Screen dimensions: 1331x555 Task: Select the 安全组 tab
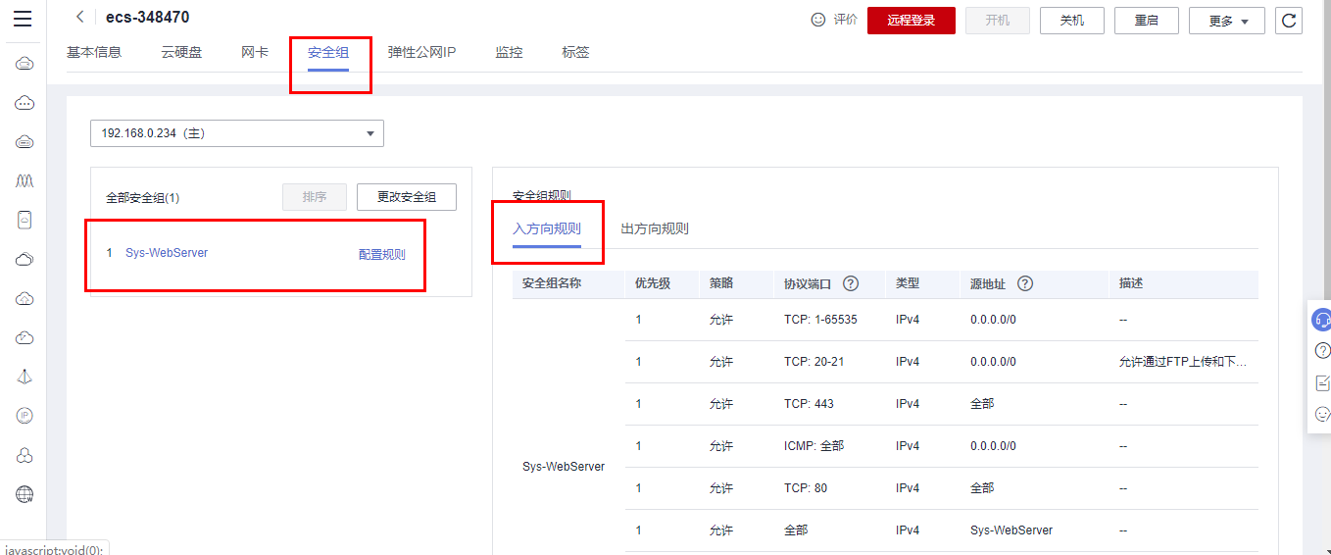click(x=328, y=52)
